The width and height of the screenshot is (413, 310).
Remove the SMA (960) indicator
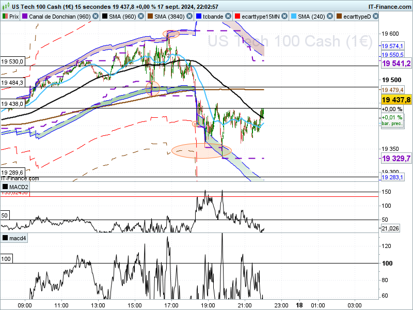[141, 17]
